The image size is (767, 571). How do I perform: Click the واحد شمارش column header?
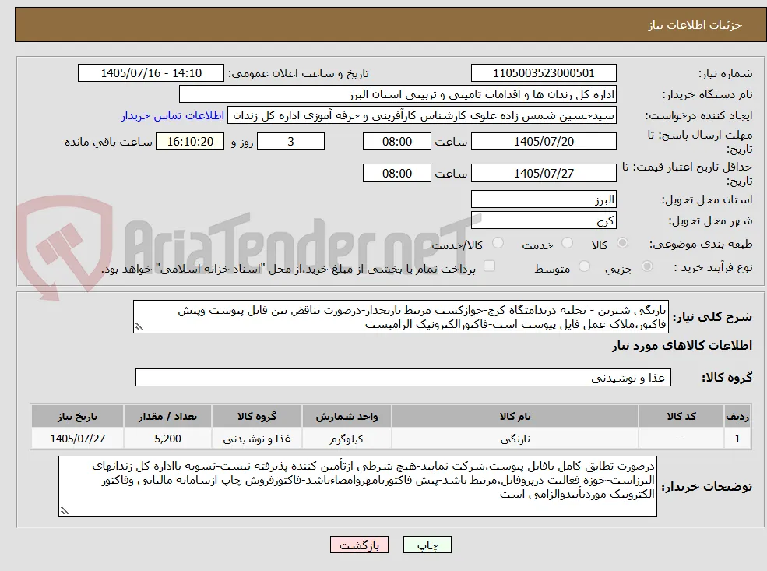point(347,417)
